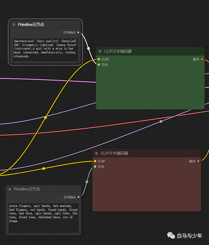Collapse the red CLIP text encoder node
Image resolution: width=209 pixels, height=245 pixels.
point(97,153)
